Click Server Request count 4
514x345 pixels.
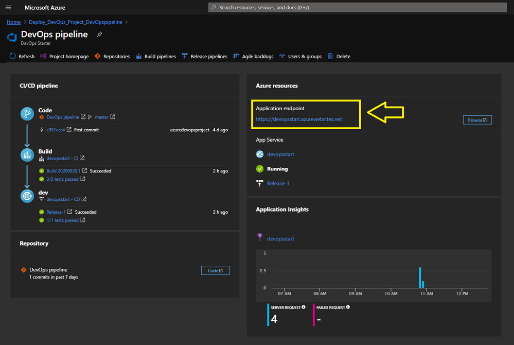click(x=274, y=319)
